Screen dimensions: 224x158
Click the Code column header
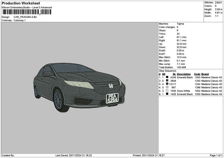pos(197,74)
